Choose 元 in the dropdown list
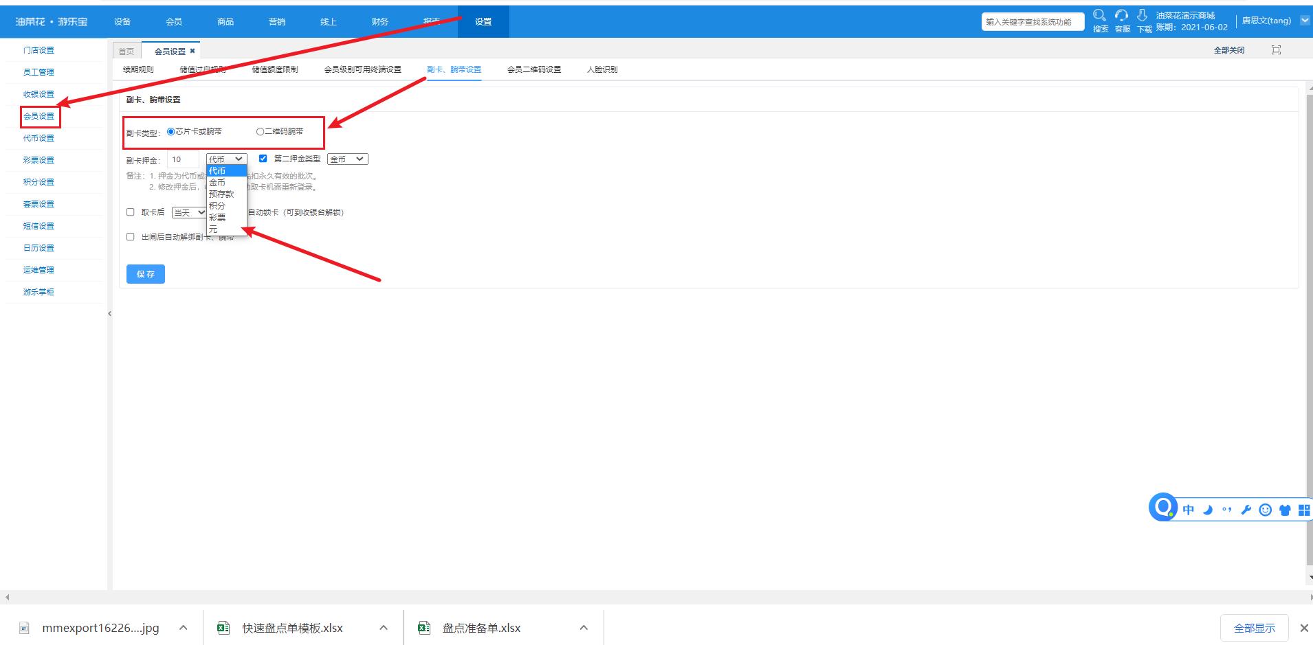 click(x=226, y=229)
